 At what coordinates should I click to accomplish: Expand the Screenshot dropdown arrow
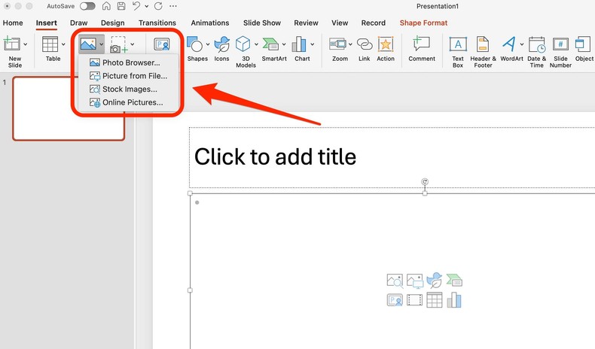tap(133, 45)
